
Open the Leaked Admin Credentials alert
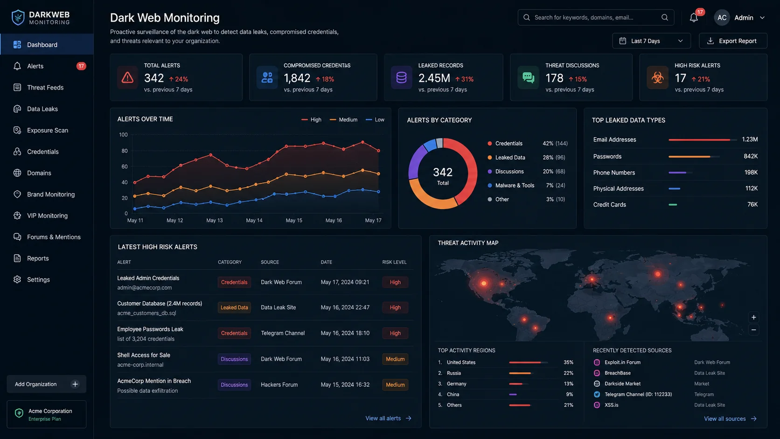(x=265, y=283)
